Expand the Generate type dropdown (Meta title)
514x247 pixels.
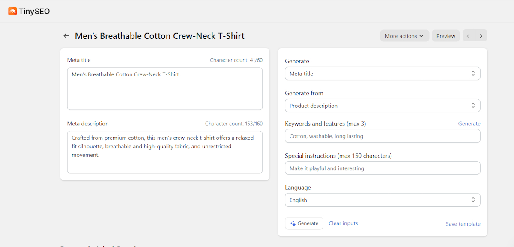pyautogui.click(x=382, y=74)
